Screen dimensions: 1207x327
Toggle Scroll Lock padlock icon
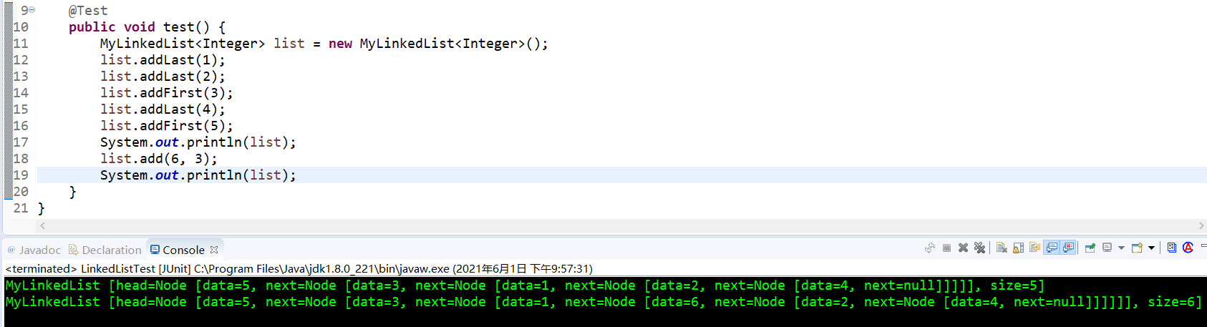point(1018,248)
